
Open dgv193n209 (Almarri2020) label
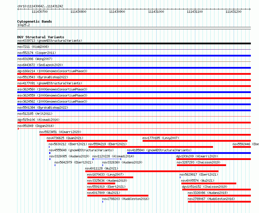197,156
